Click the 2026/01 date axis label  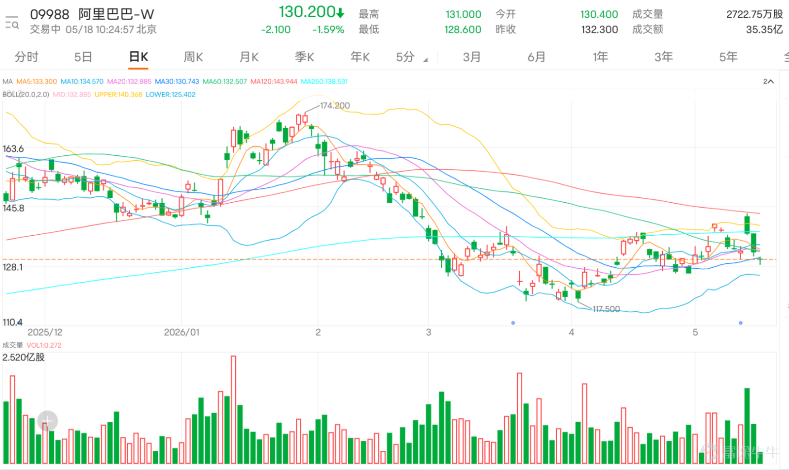tap(181, 332)
